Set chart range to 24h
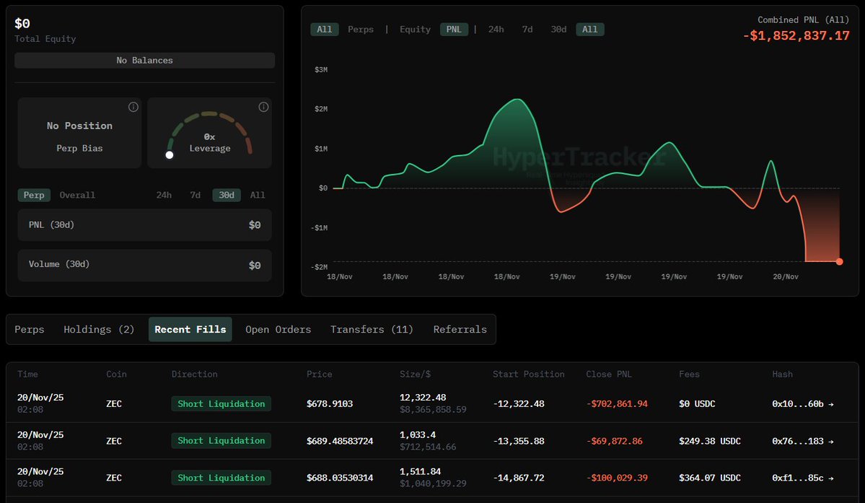Image resolution: width=865 pixels, height=503 pixels. (x=496, y=30)
